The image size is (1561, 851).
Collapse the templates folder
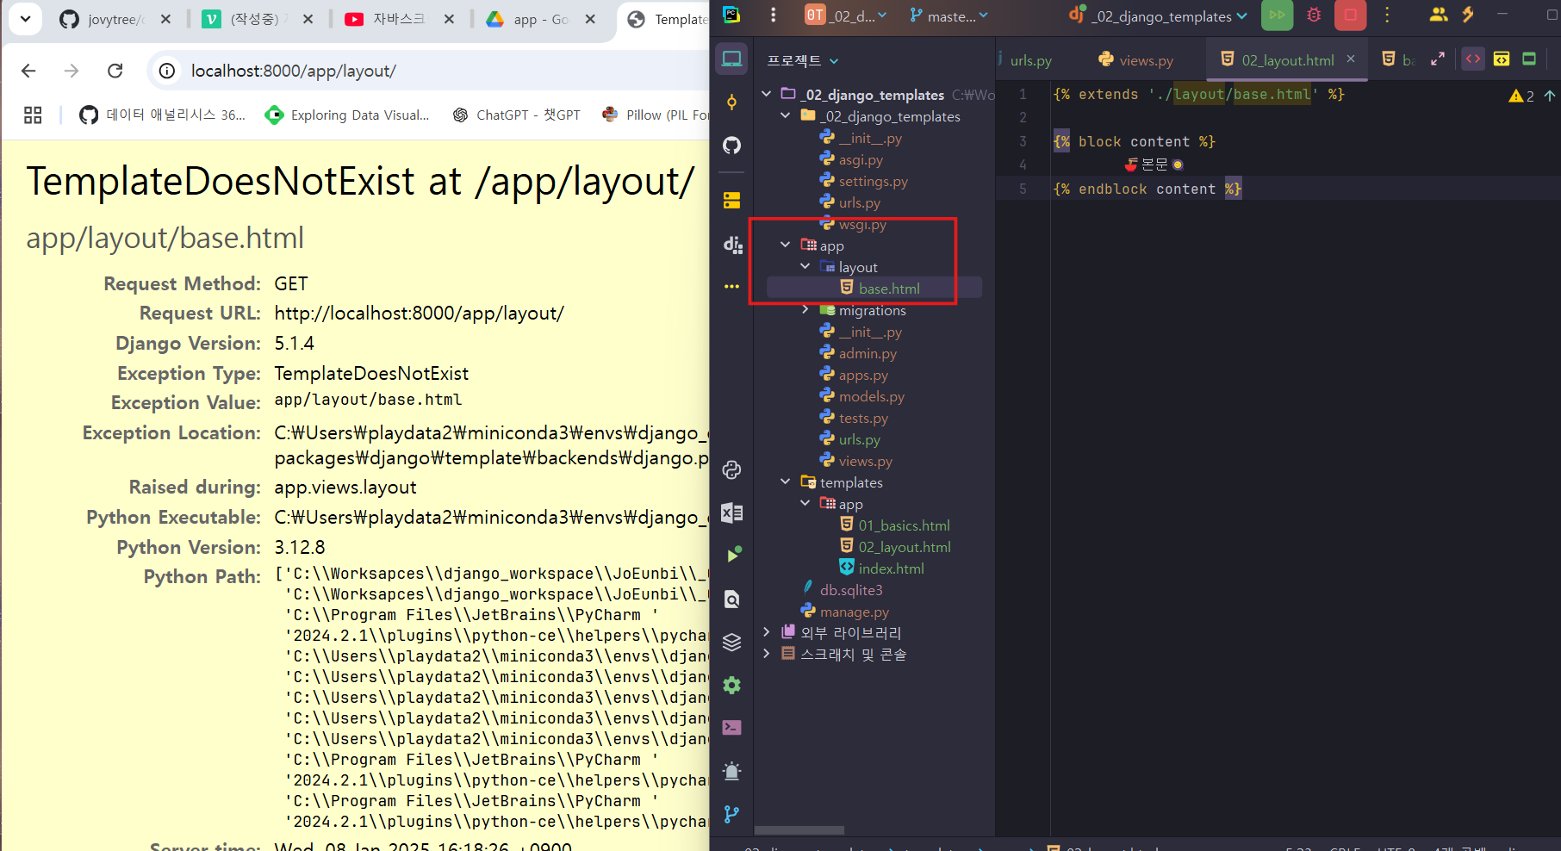786,481
